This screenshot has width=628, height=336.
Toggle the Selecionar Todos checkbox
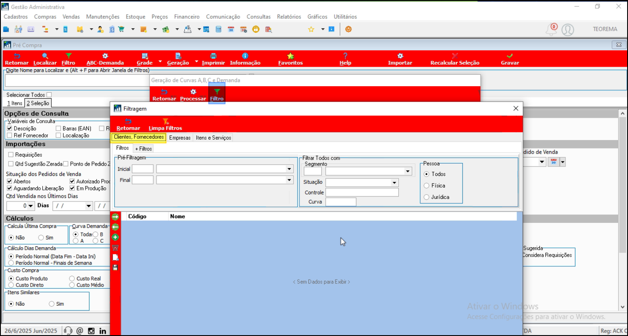(x=49, y=95)
